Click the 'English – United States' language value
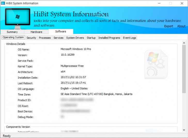 tap(74, 88)
